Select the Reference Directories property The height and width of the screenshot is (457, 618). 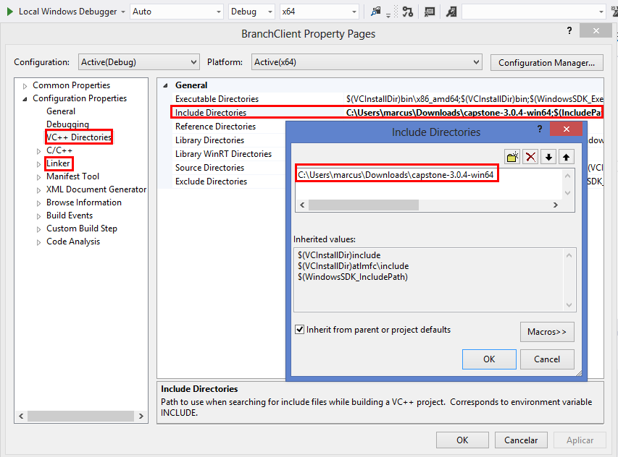(x=215, y=127)
